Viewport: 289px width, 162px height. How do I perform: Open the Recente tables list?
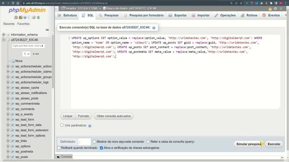[9, 24]
